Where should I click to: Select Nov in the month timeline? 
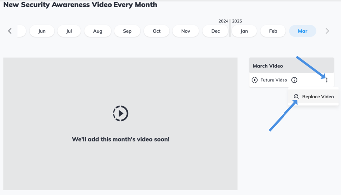186,31
